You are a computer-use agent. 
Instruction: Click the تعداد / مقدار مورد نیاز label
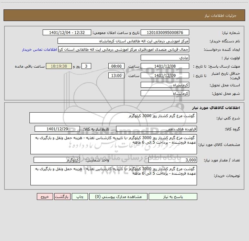pyautogui.click(x=222, y=160)
